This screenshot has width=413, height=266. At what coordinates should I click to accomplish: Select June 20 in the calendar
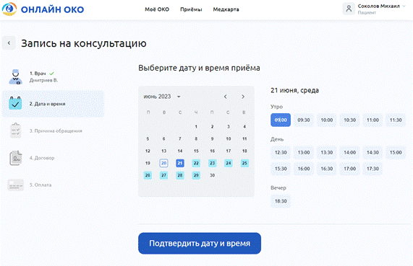[164, 163]
